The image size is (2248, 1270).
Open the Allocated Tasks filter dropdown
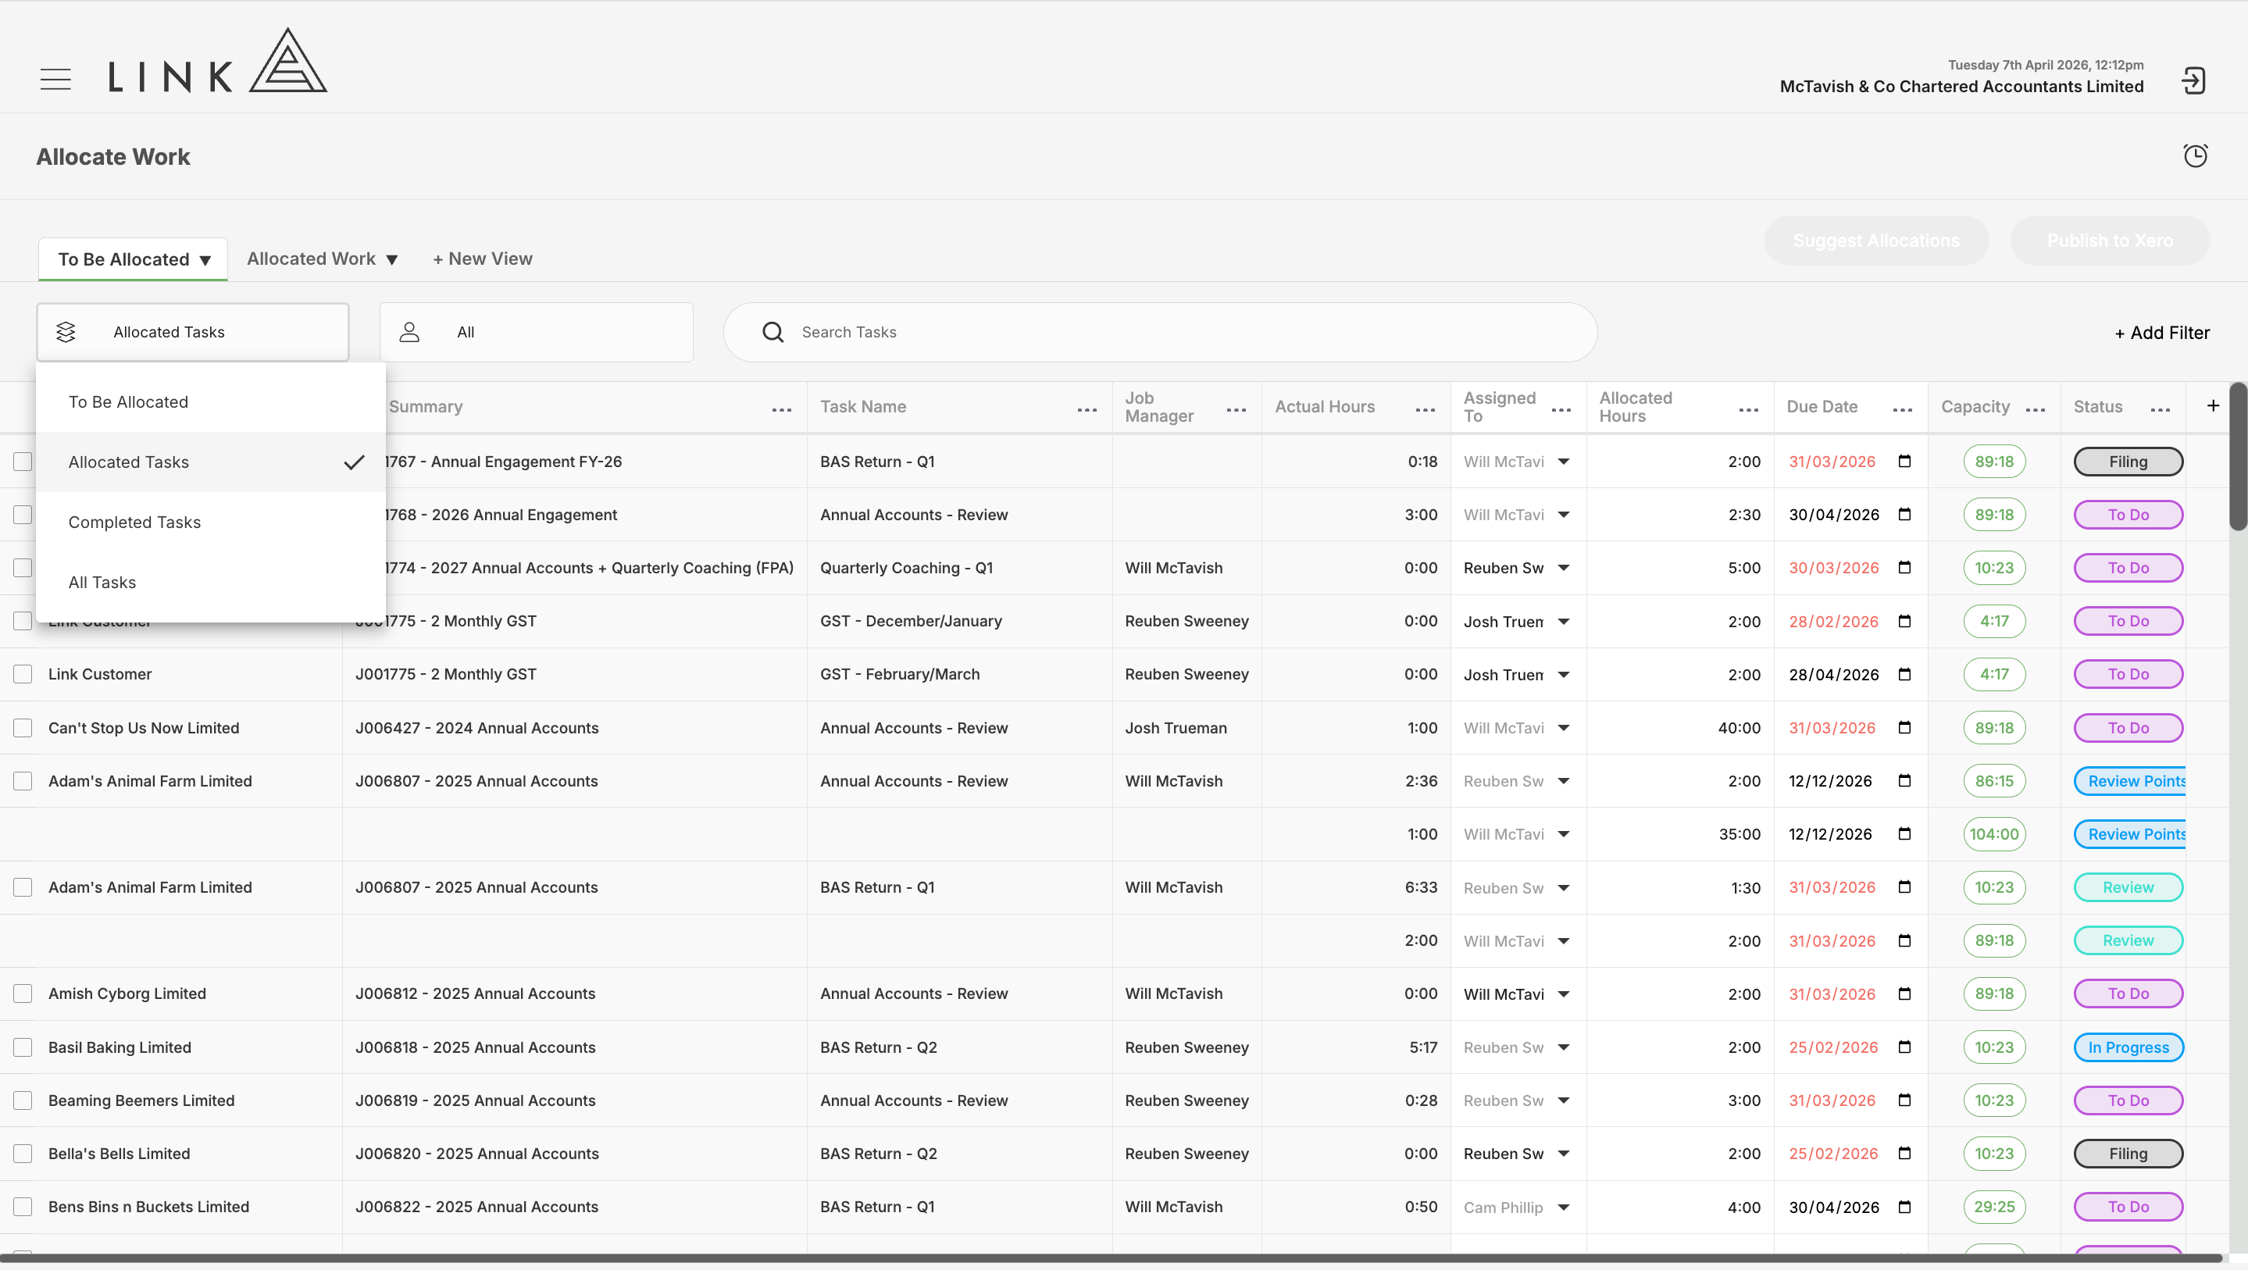pos(193,333)
